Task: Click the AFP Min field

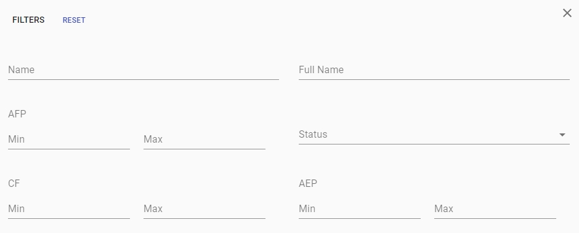Action: 69,140
